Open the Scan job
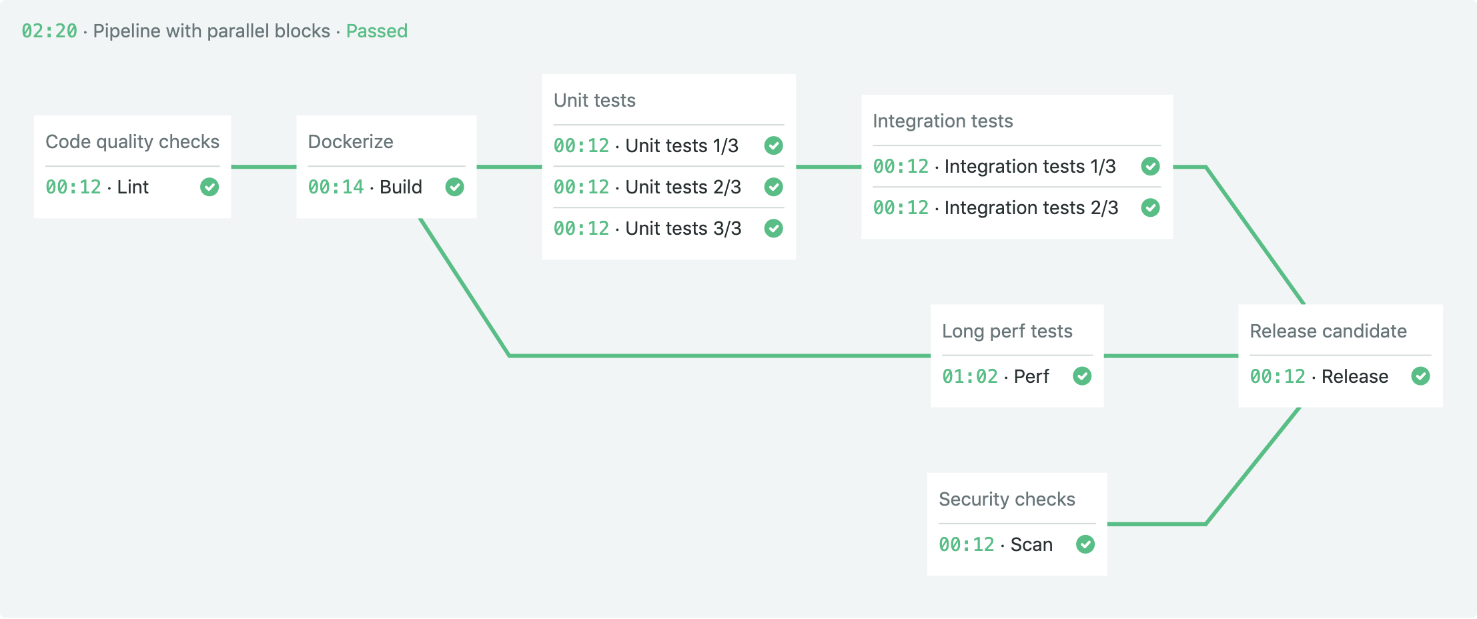 [x=1031, y=544]
